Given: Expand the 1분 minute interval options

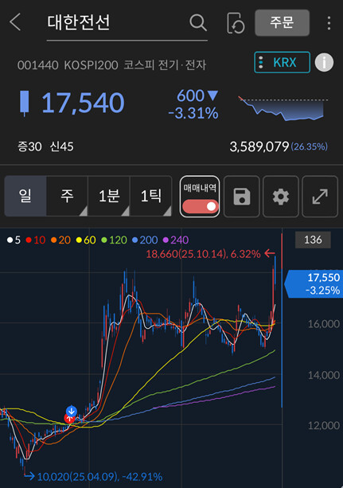Looking at the screenshot, I should click(109, 196).
